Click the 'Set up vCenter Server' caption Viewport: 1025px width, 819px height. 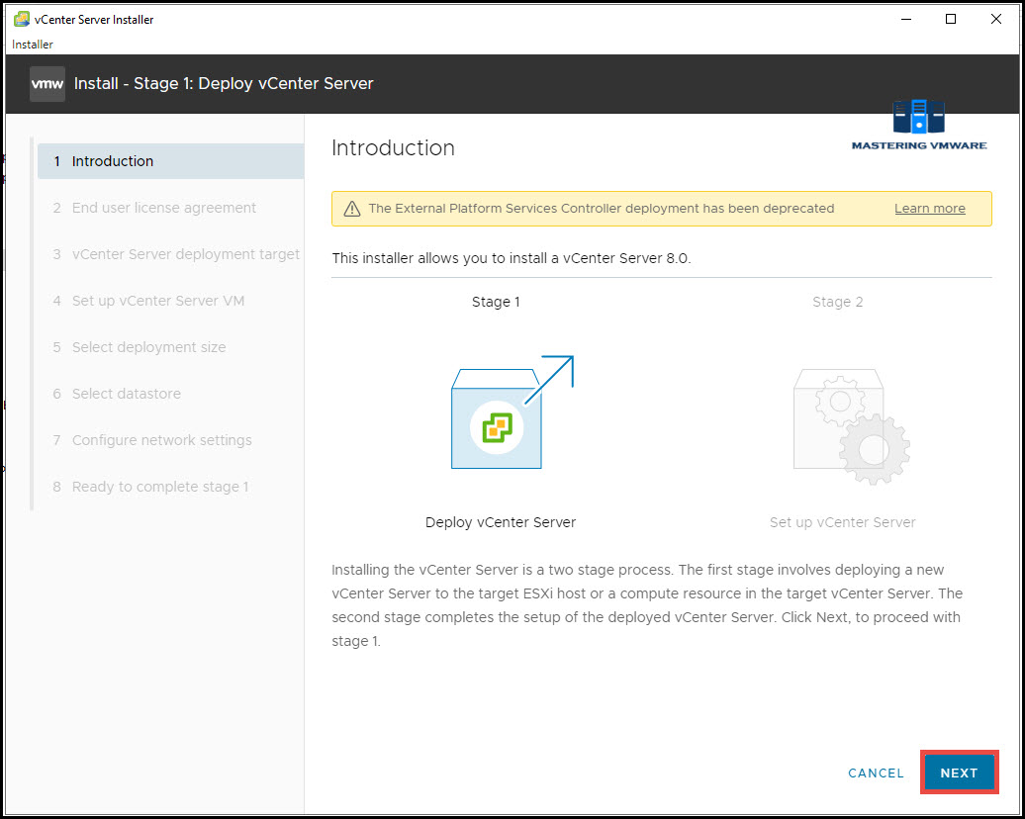(842, 522)
